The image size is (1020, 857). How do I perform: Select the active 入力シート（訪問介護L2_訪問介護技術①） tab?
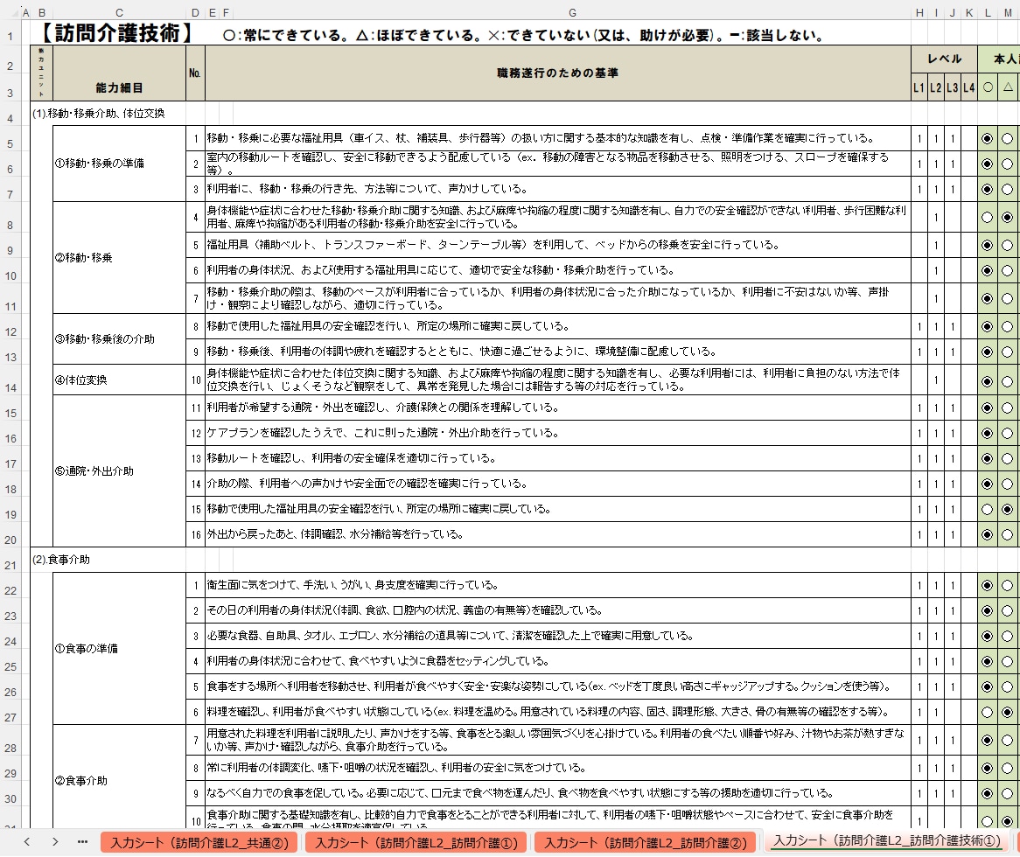[x=887, y=840]
